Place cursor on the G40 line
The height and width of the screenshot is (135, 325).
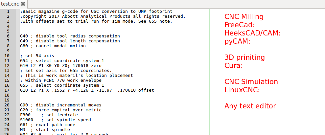click(70, 36)
